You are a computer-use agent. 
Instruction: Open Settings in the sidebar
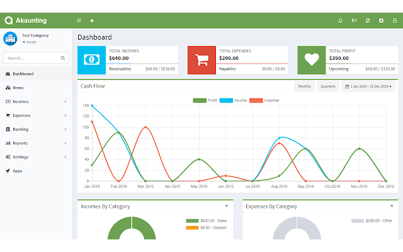coord(36,157)
